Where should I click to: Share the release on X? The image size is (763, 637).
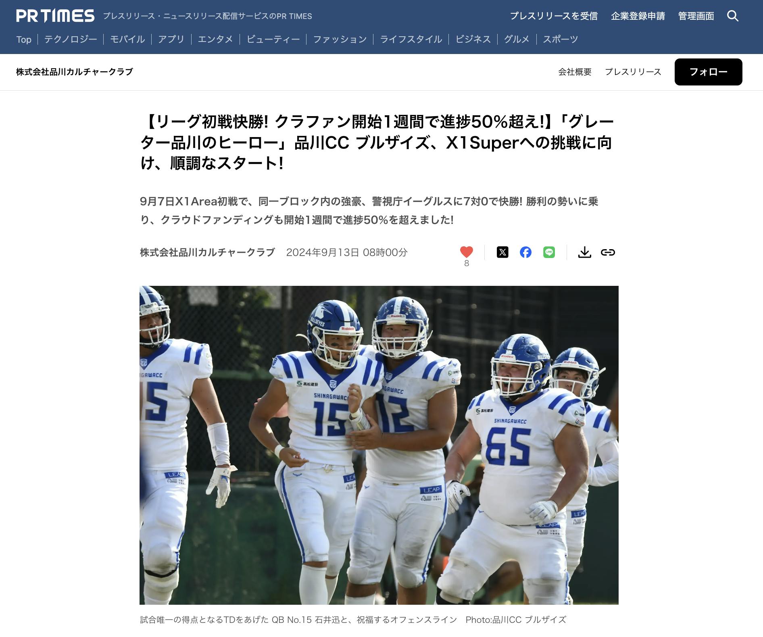click(502, 252)
